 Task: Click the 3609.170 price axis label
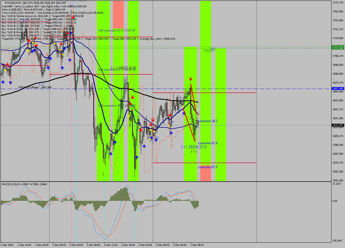tap(338, 136)
